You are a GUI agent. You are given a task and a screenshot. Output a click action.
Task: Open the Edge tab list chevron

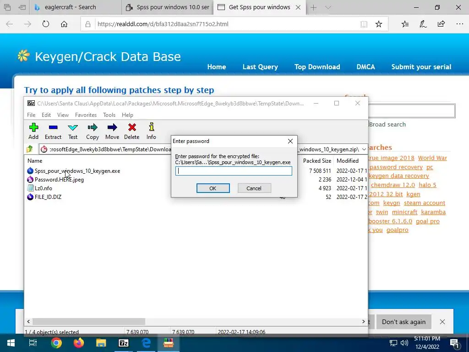pos(328,7)
